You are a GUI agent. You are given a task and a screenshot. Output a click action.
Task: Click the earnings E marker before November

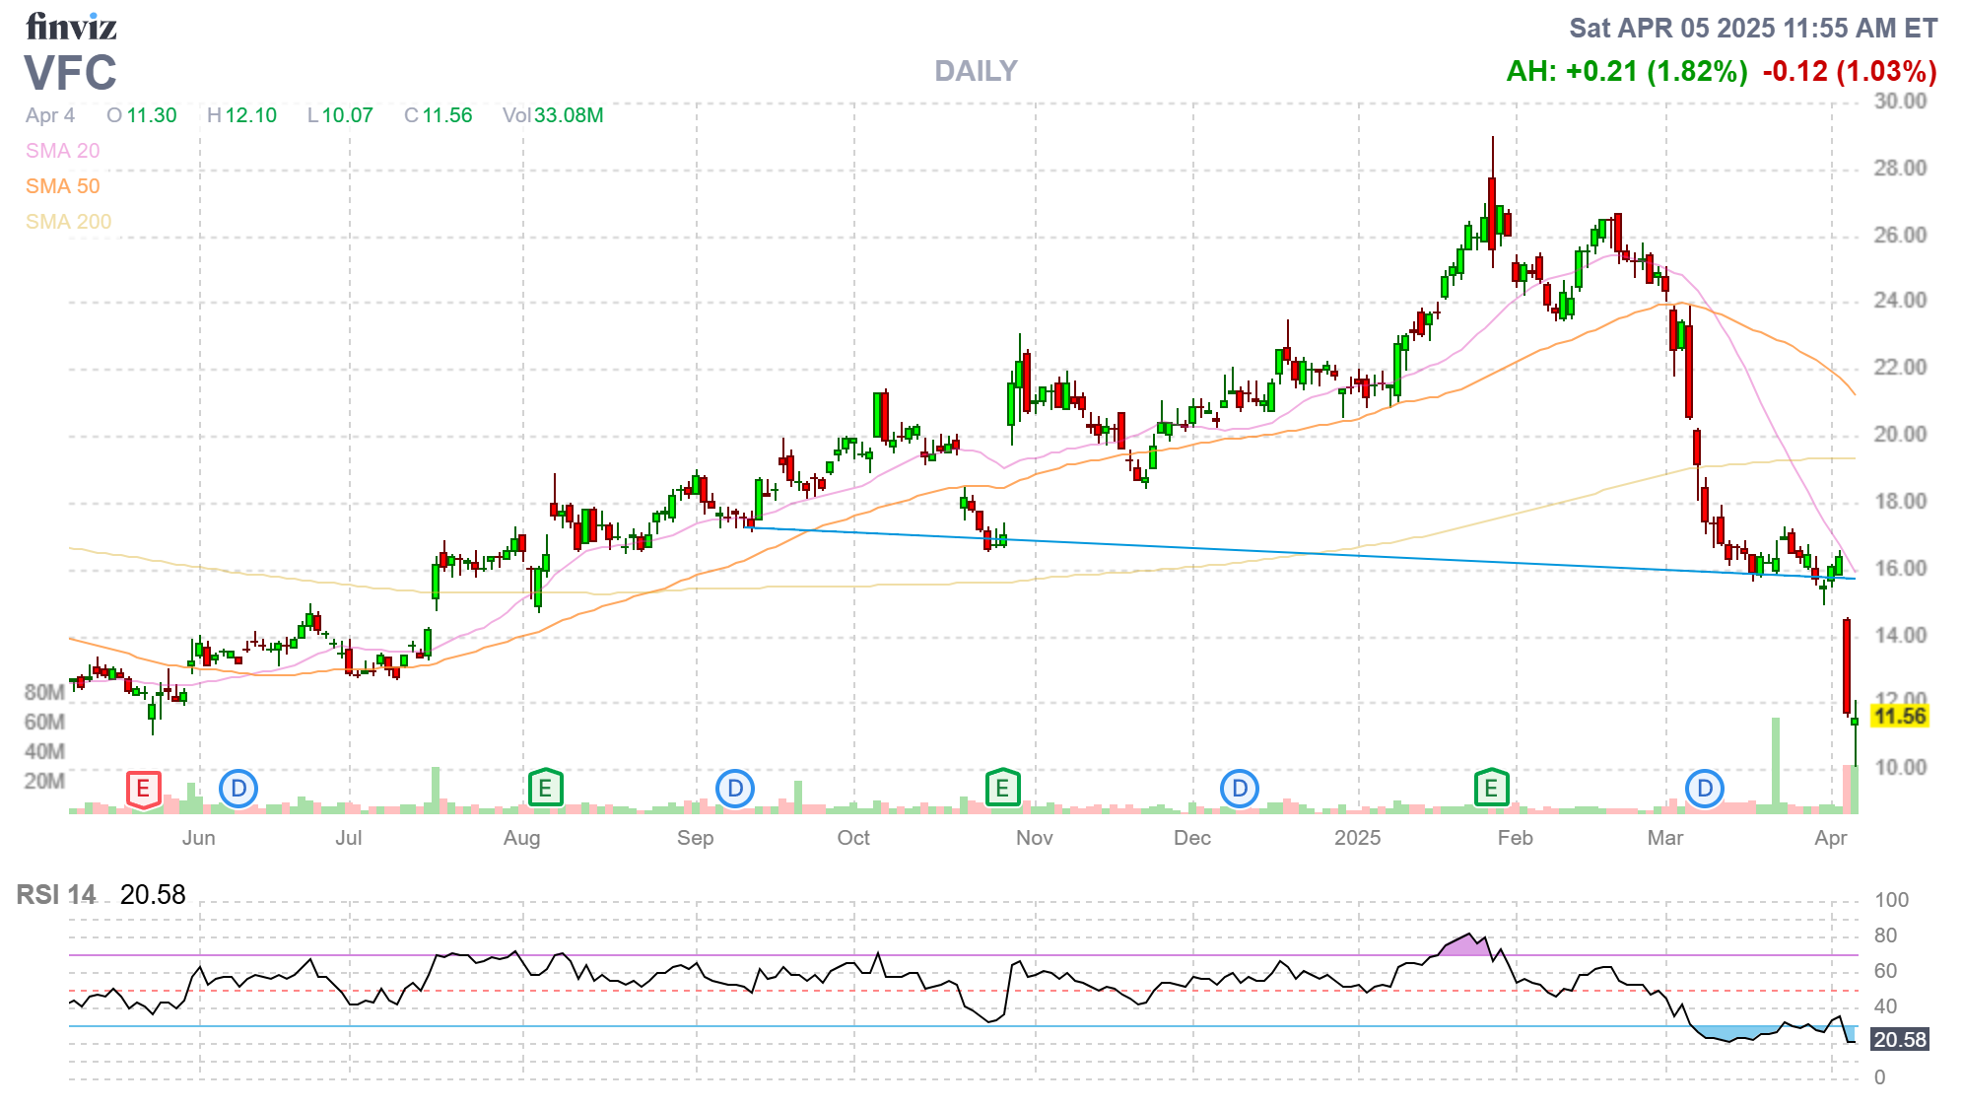click(1002, 789)
